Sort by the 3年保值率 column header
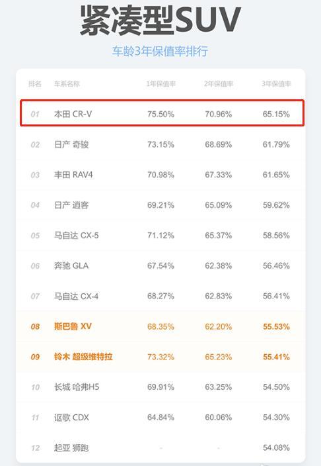 276,84
